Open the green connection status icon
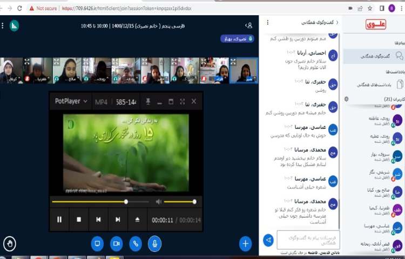This screenshot has height=259, width=405. [14, 25]
